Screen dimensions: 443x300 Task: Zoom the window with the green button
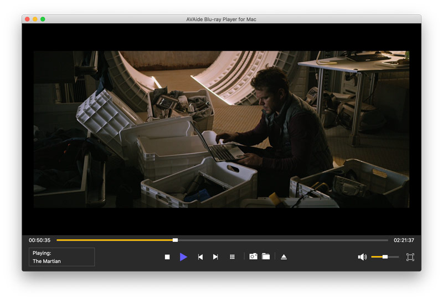(43, 19)
